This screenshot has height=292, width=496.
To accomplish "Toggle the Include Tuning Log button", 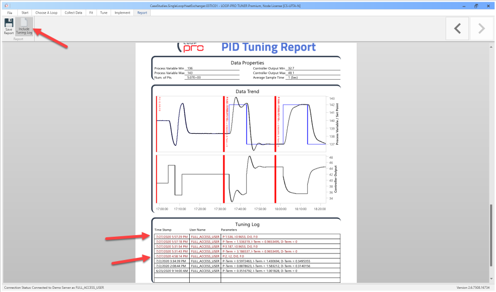I will (24, 26).
